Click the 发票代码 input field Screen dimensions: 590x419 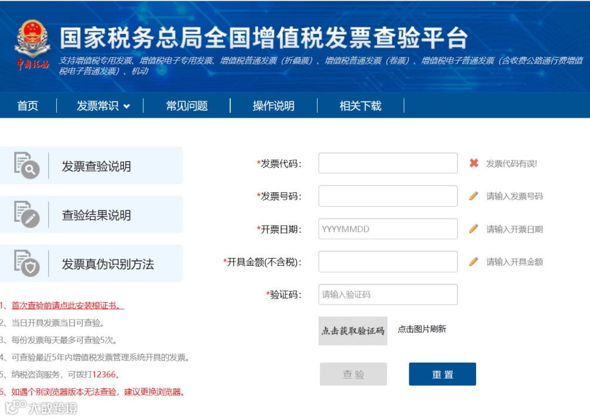coord(388,163)
